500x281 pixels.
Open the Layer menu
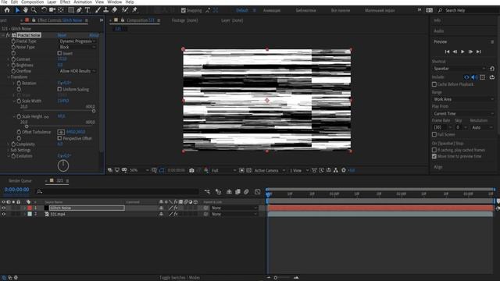pos(52,2)
